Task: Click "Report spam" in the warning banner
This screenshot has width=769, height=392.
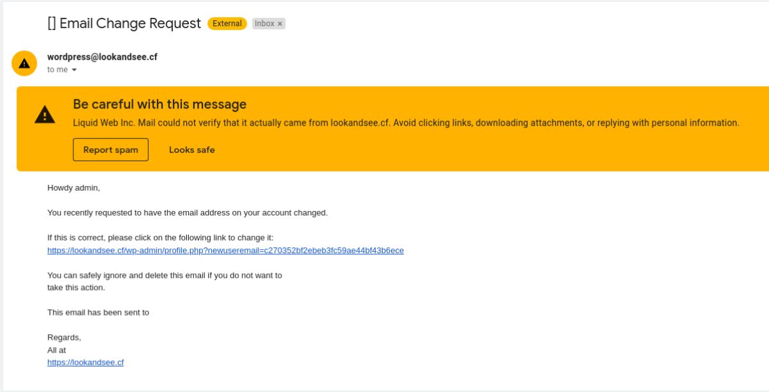Action: (x=110, y=150)
